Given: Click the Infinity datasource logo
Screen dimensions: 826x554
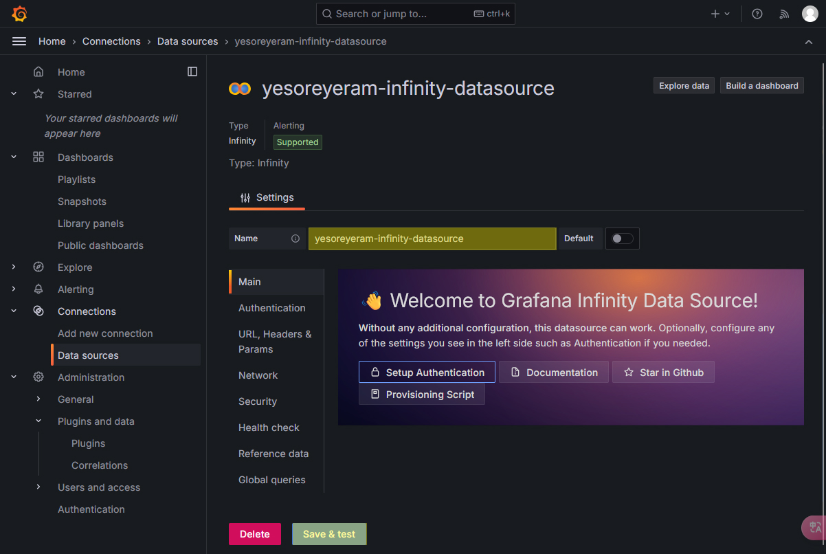Looking at the screenshot, I should point(240,89).
